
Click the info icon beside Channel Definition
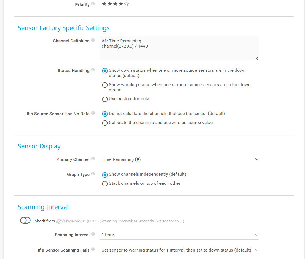tap(93, 40)
